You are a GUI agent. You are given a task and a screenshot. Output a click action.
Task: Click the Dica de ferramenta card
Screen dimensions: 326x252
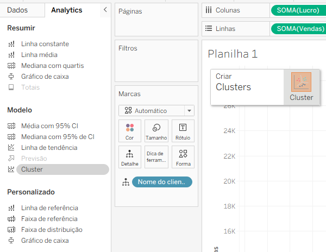(x=156, y=157)
